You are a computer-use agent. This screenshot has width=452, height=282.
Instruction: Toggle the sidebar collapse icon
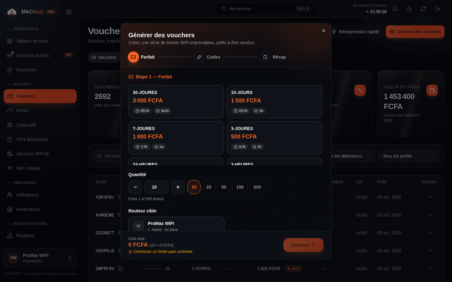(x=69, y=12)
